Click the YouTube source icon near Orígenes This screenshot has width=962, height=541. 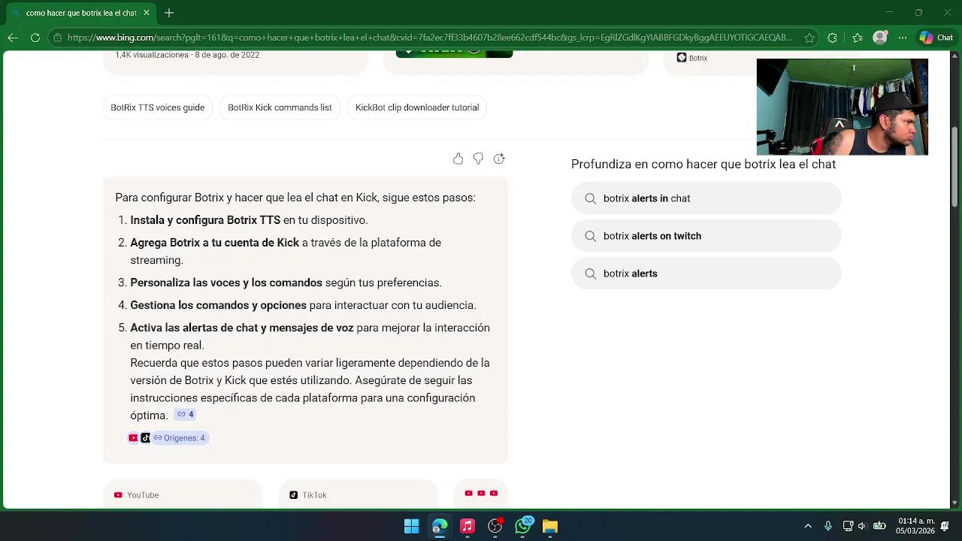pyautogui.click(x=133, y=438)
